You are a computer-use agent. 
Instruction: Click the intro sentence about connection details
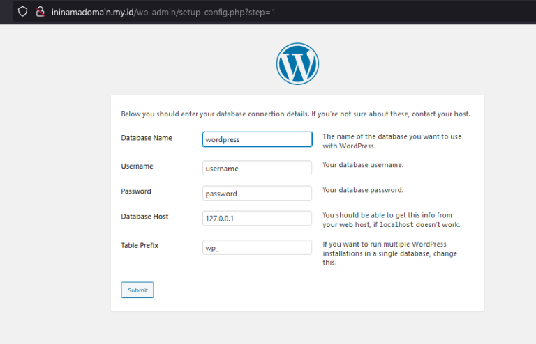(296, 114)
